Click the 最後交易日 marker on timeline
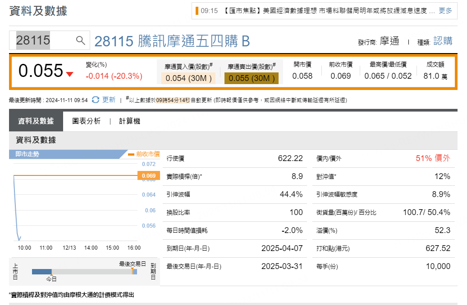This screenshot has width=467, height=305. point(133,271)
